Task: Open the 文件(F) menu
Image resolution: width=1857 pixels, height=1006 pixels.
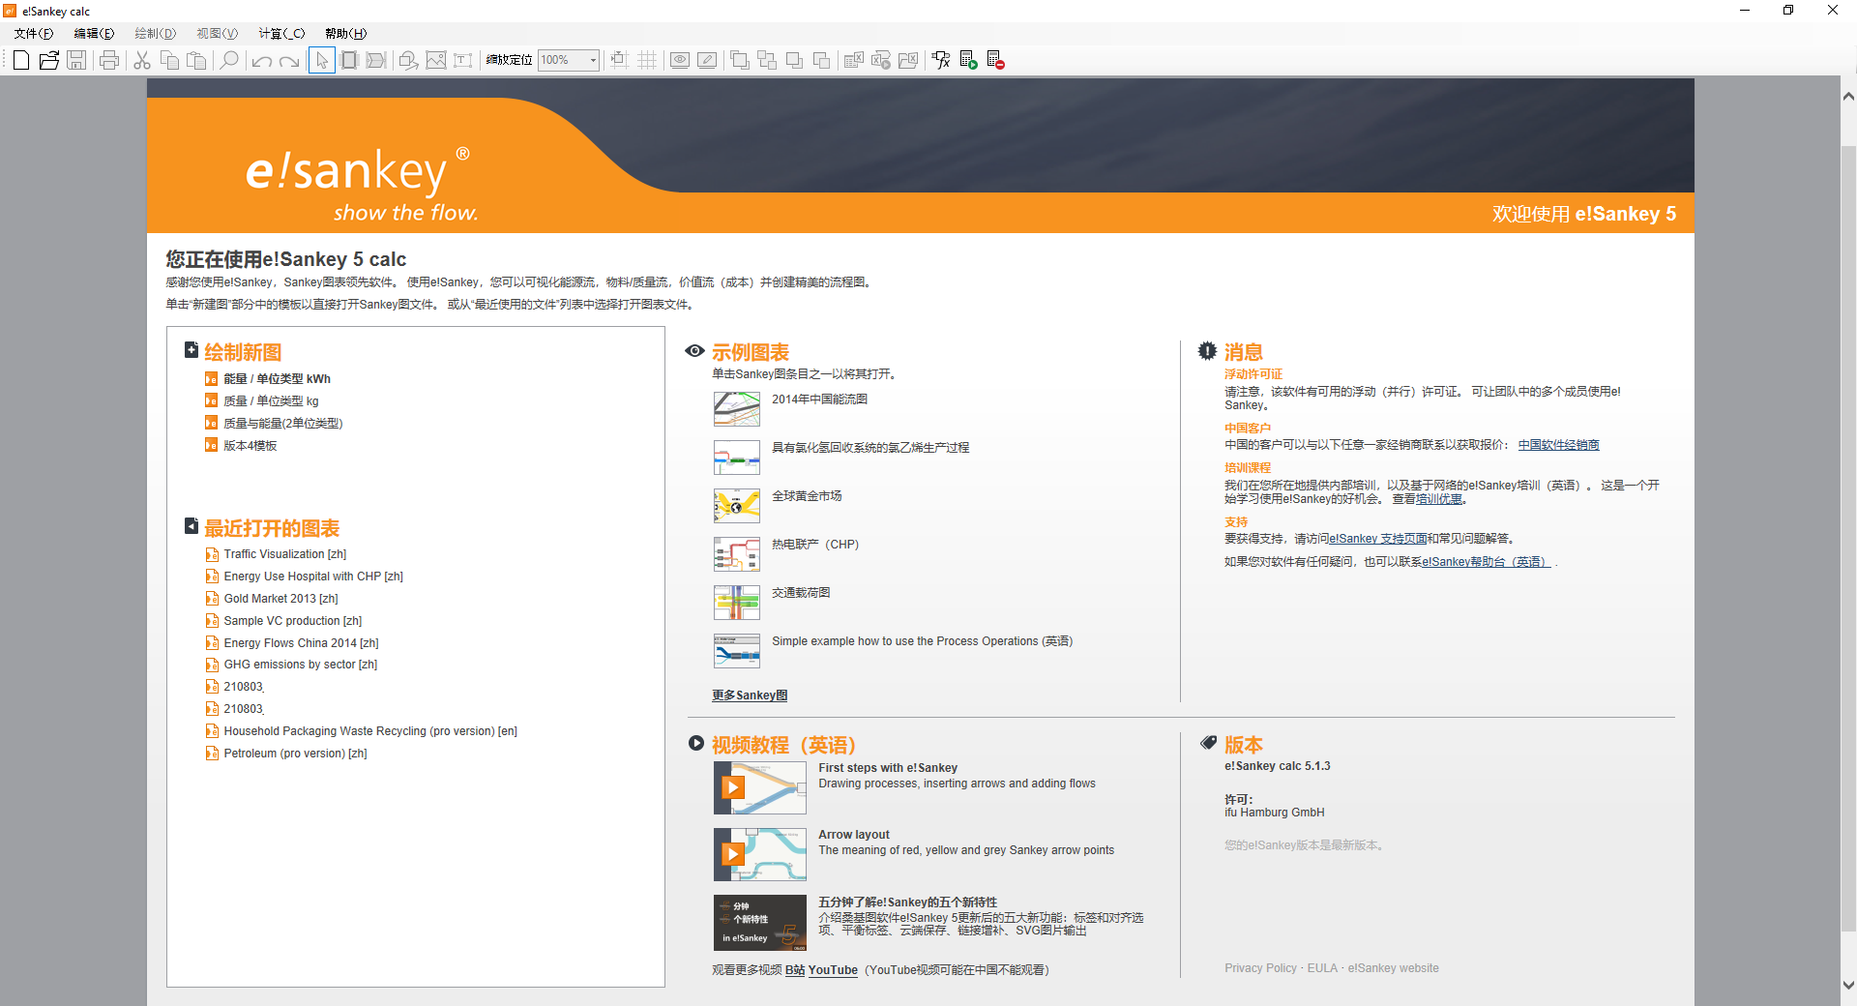Action: [34, 33]
